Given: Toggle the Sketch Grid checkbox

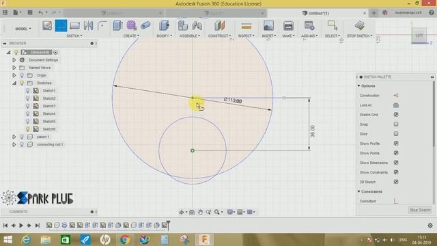Looking at the screenshot, I should coord(396,115).
